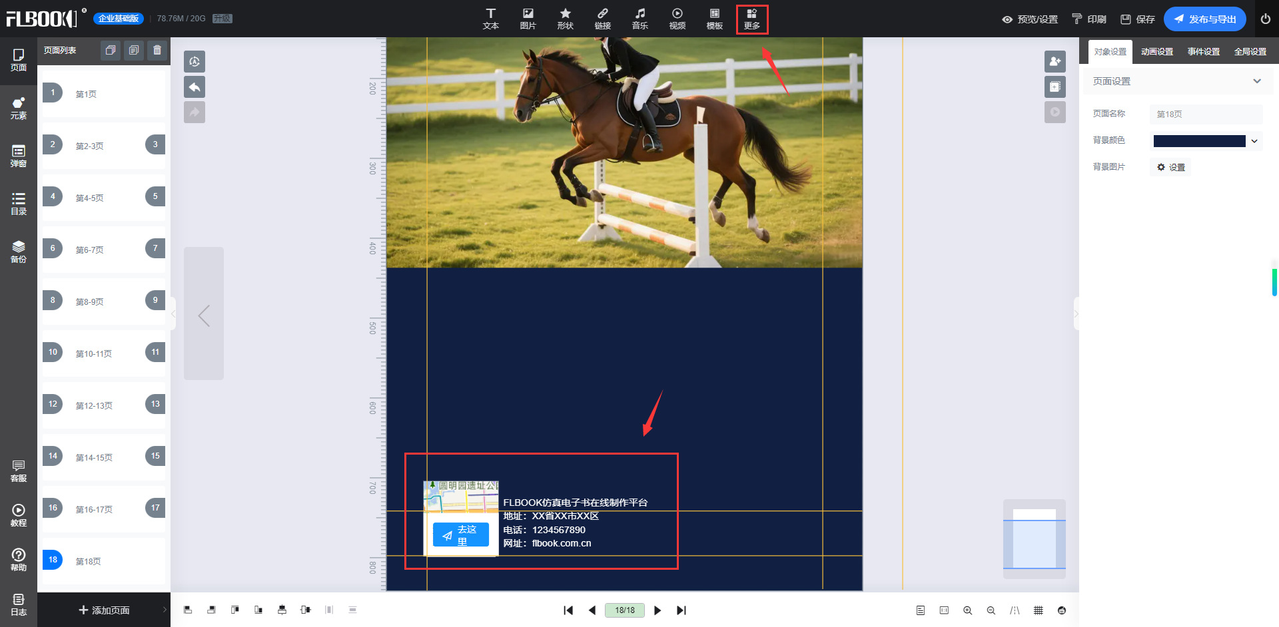Click the zoom in magnifier icon
Image resolution: width=1279 pixels, height=627 pixels.
coord(967,610)
